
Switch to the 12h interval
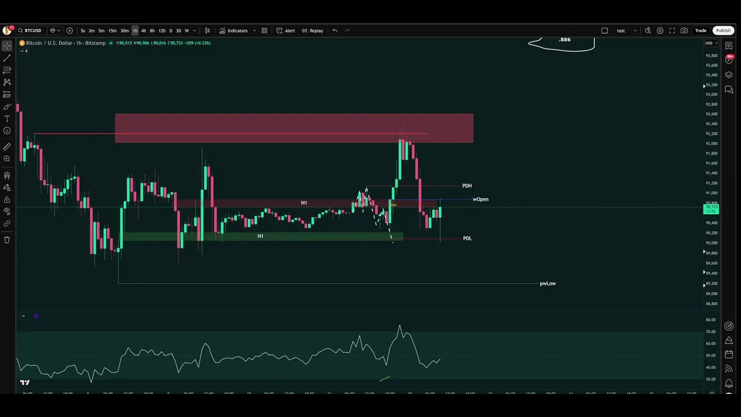(162, 31)
